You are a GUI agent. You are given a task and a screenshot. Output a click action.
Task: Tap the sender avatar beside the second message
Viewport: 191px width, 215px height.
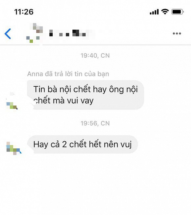point(14,148)
